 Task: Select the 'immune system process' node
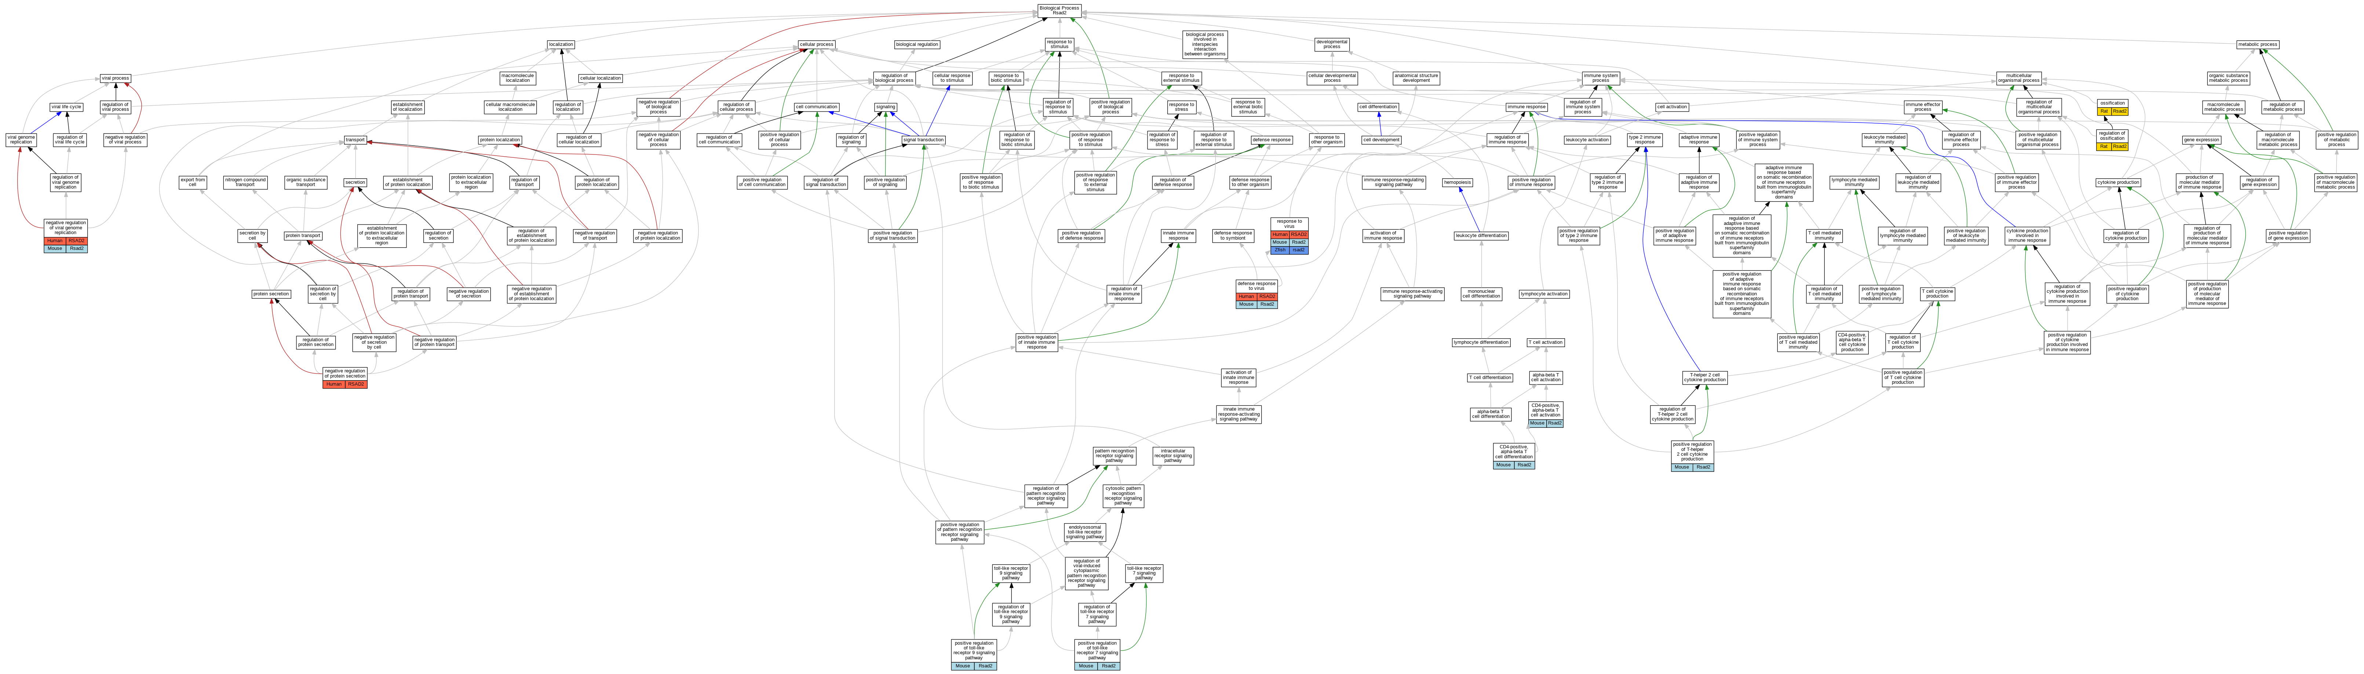click(x=1601, y=78)
